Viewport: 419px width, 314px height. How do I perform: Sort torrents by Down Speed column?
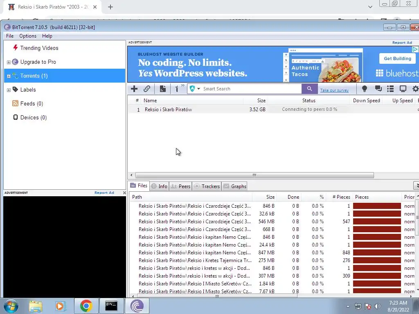point(366,101)
